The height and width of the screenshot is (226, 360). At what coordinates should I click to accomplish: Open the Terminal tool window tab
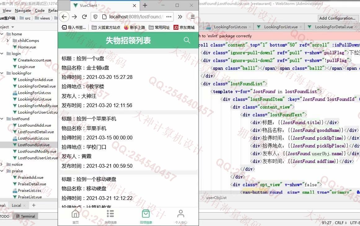pos(25,216)
